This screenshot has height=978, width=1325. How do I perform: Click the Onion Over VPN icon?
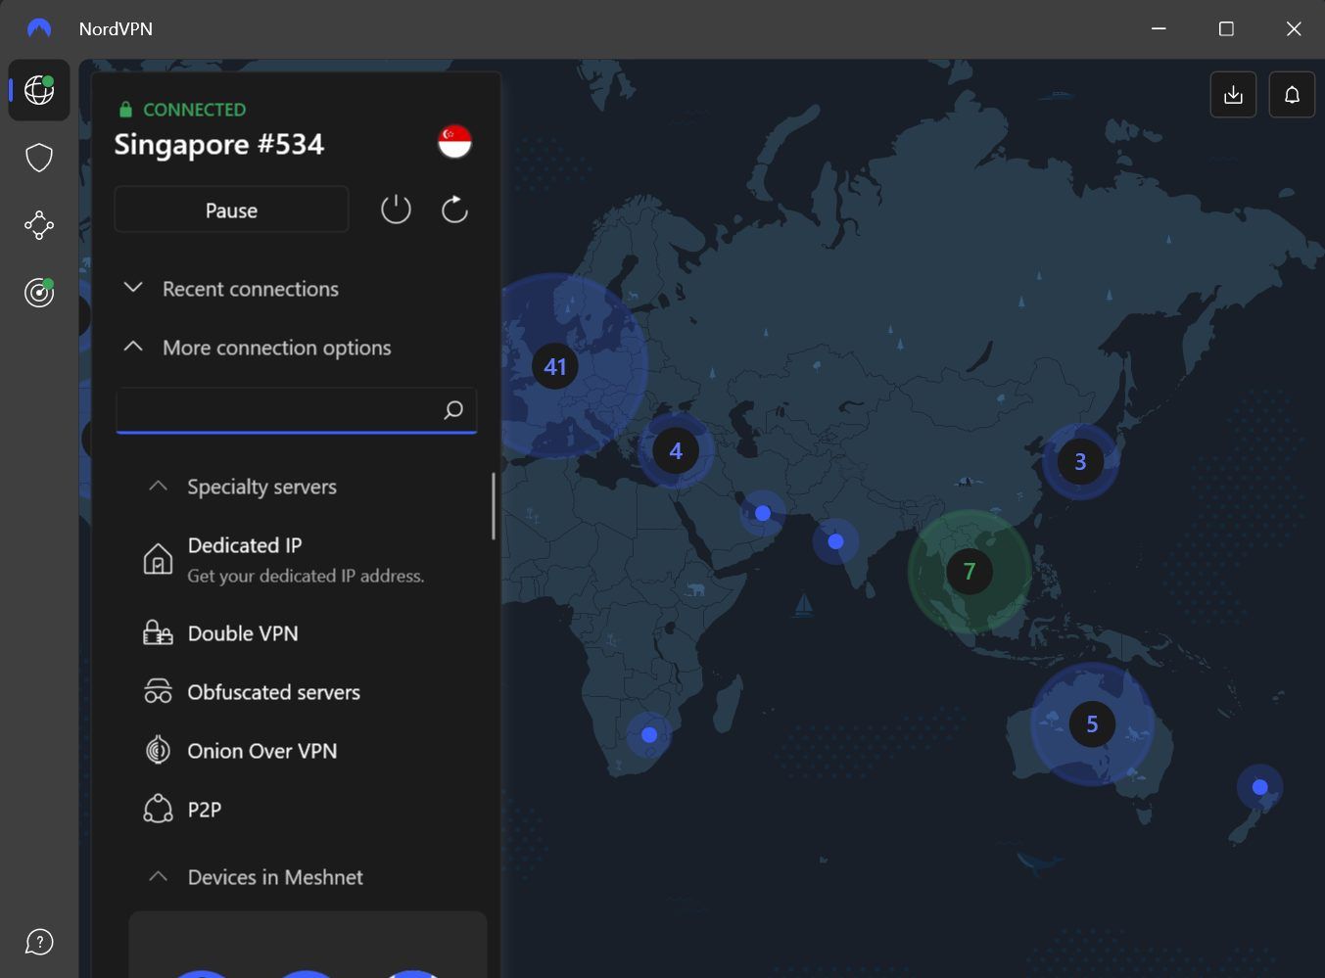coord(158,751)
